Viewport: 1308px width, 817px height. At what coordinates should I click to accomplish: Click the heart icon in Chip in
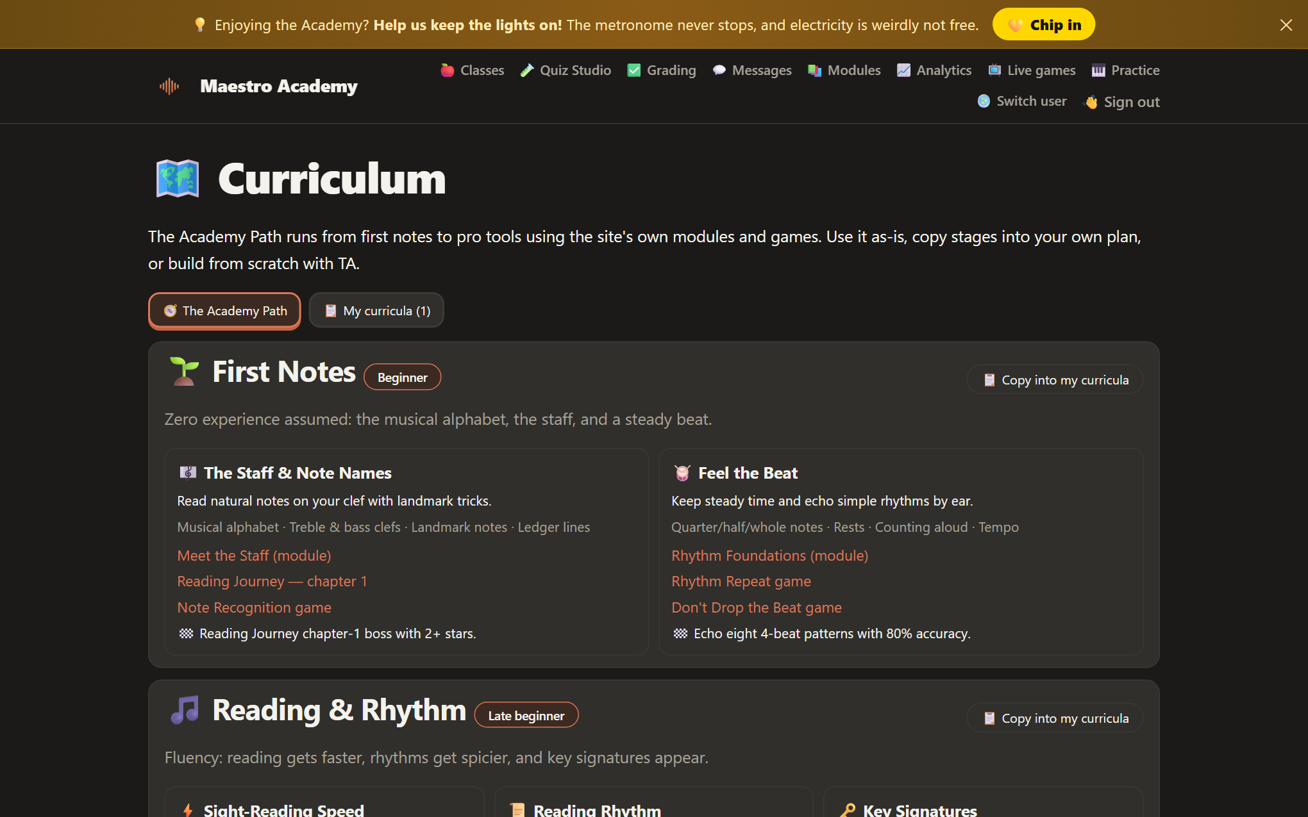1015,25
